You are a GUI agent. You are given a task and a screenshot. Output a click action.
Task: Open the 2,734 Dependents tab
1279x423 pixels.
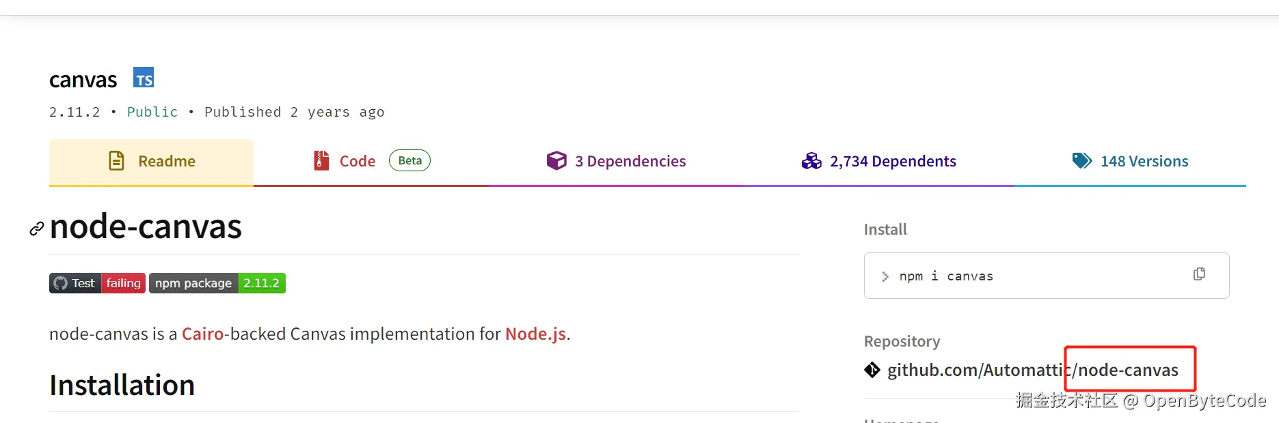click(892, 162)
